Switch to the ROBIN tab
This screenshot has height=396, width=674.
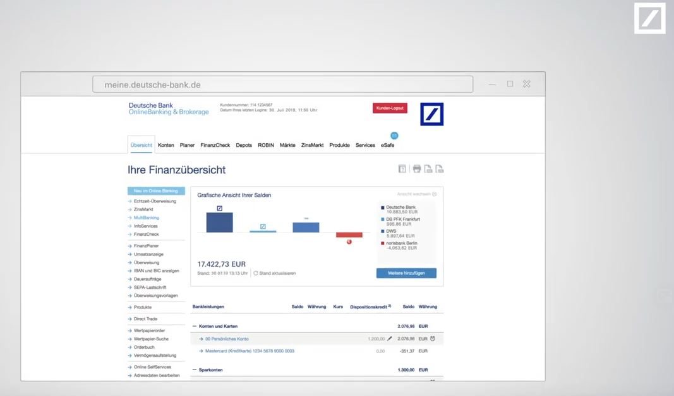point(266,145)
